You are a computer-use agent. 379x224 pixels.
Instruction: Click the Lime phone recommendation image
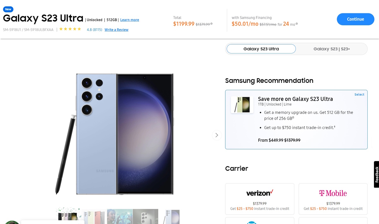[x=242, y=105]
